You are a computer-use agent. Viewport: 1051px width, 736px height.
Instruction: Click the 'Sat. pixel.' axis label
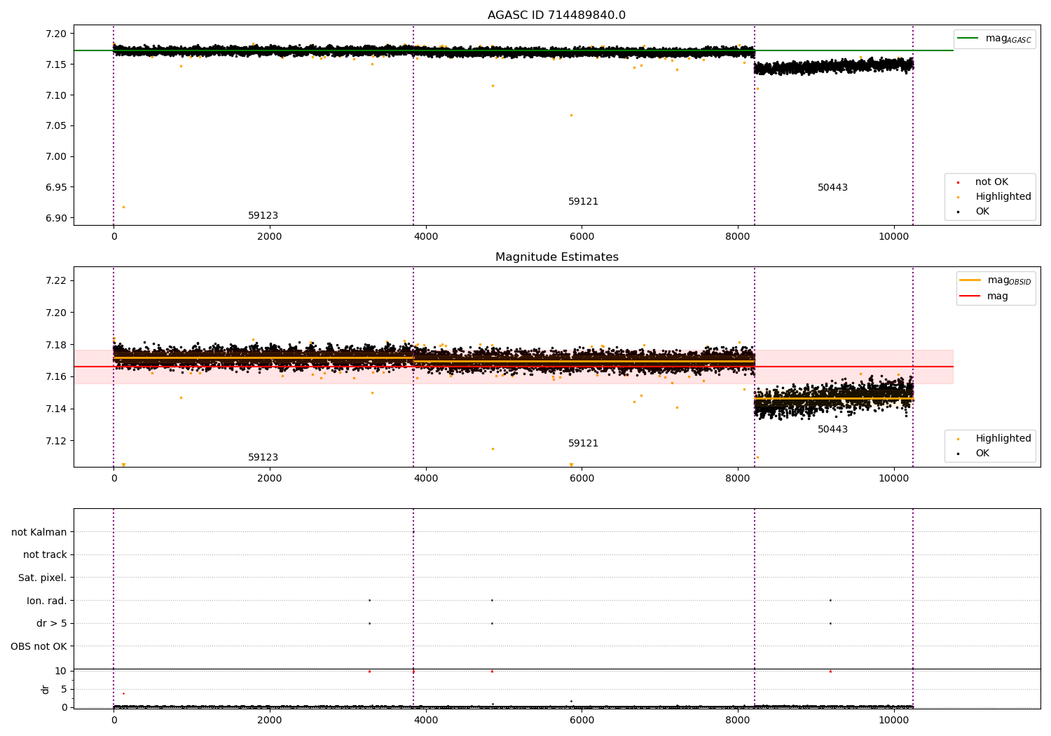[42, 578]
